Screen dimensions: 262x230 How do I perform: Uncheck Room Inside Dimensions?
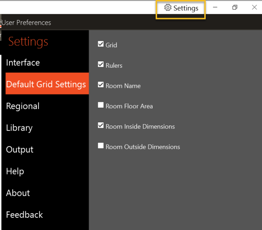click(x=101, y=125)
